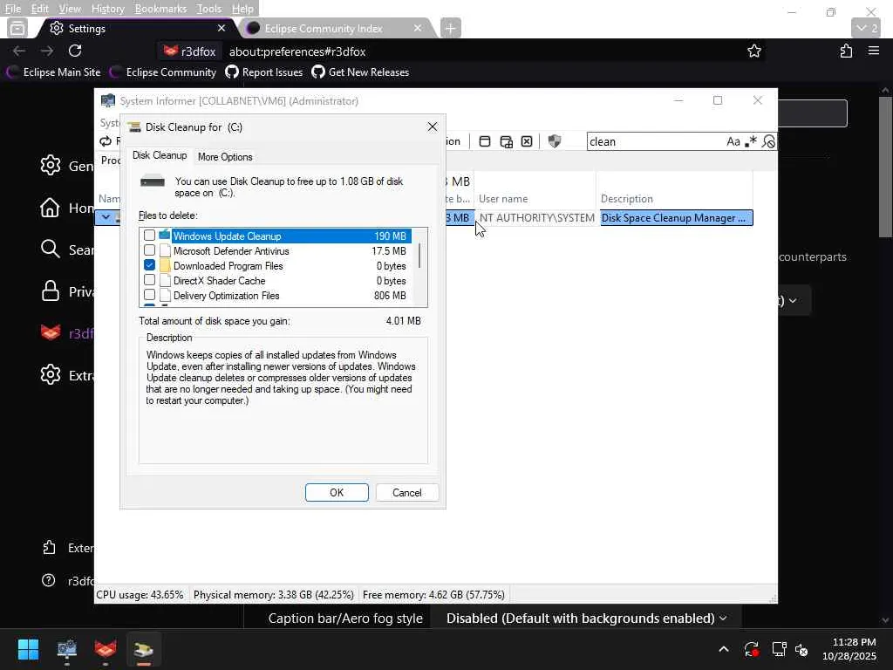Open a new browser tab with plus
This screenshot has height=670, width=893.
click(x=450, y=28)
